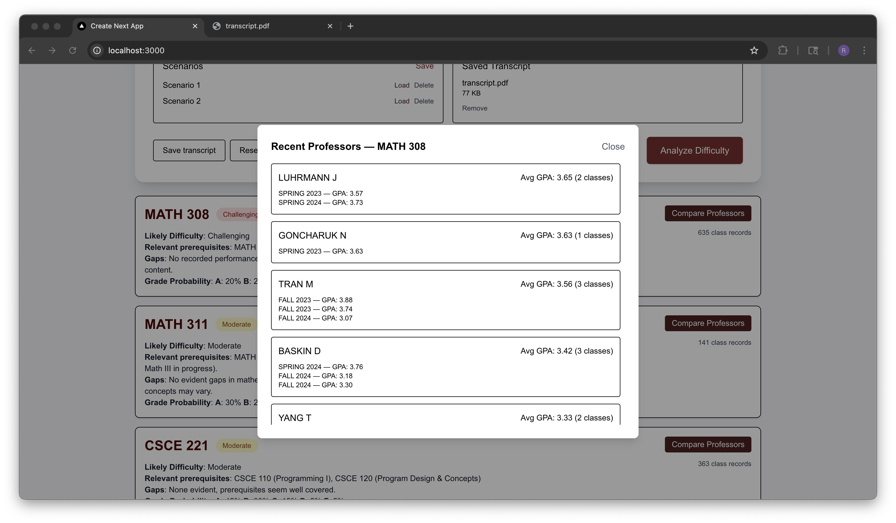Viewport: 896px width, 523px height.
Task: Click Save transcript button
Action: point(189,150)
